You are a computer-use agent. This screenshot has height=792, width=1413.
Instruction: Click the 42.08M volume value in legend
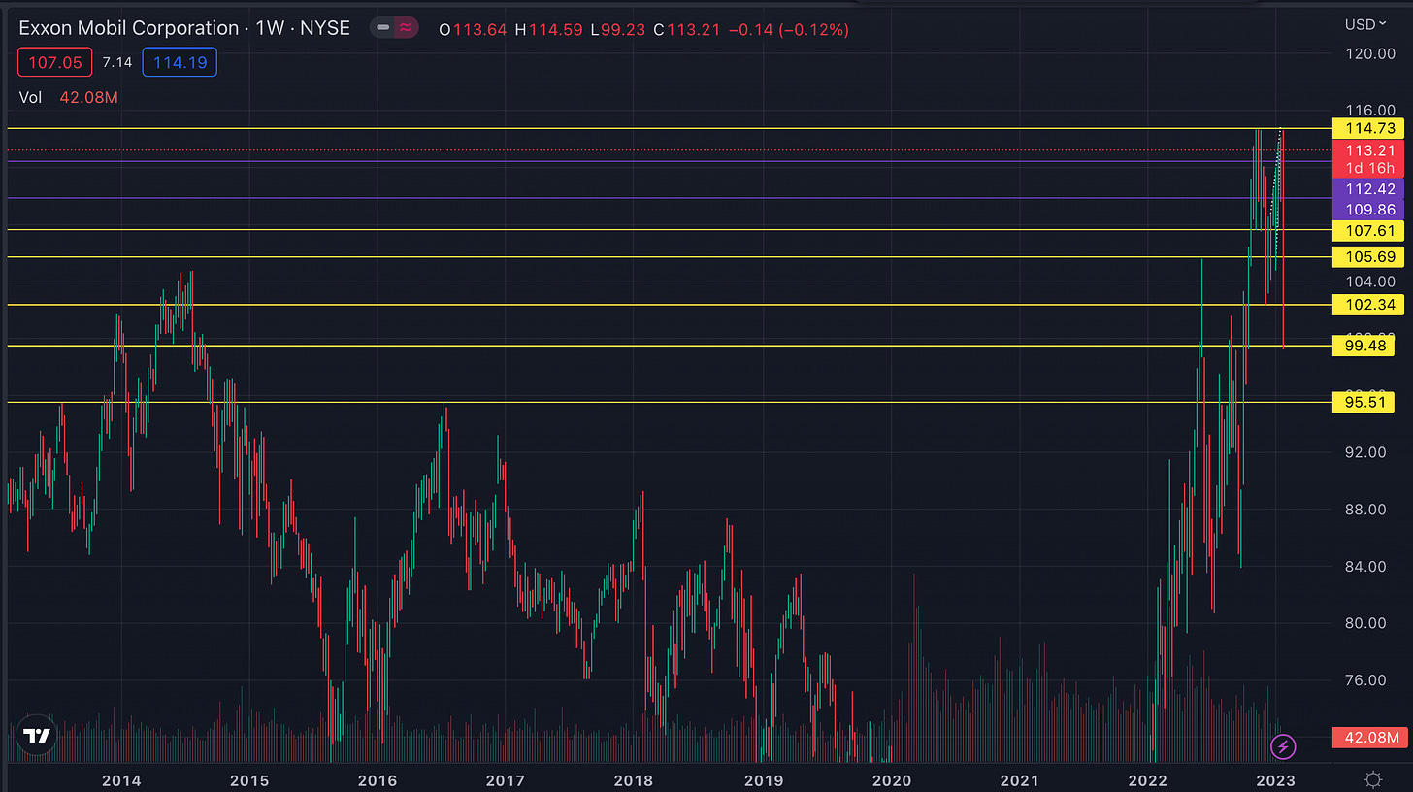click(x=87, y=97)
